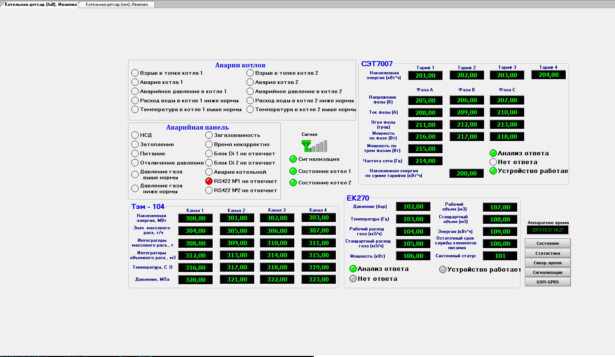Click the green Состояние котел 2 indicator
Image resolution: width=615 pixels, height=357 pixels.
click(293, 183)
